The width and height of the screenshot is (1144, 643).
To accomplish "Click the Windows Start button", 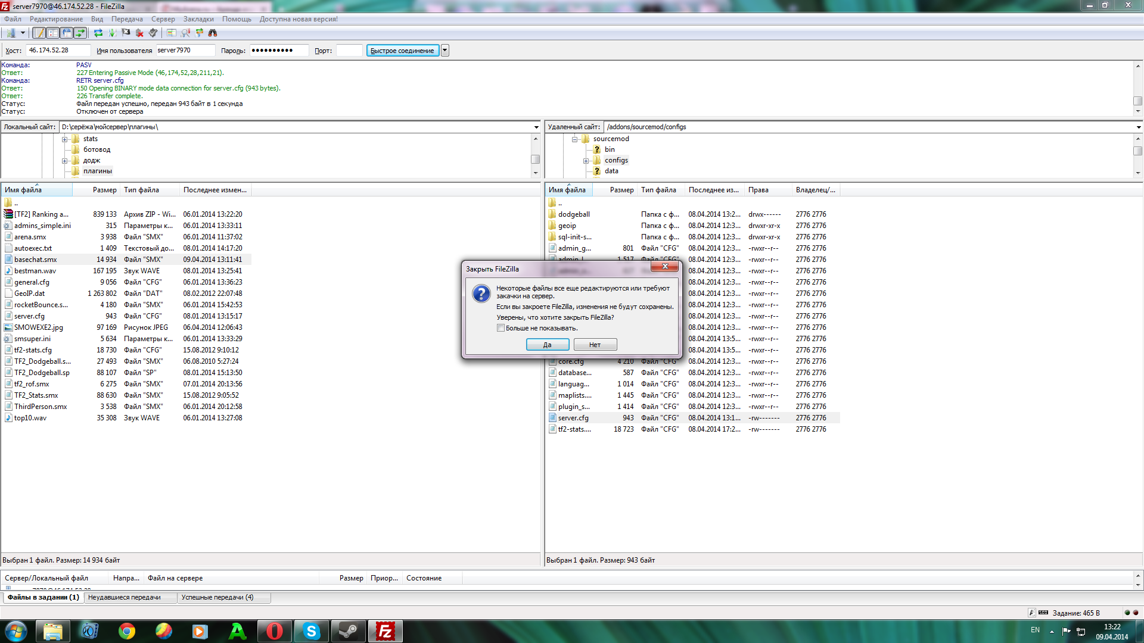I will click(15, 631).
